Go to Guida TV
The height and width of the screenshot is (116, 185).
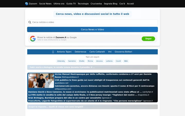[x=71, y=4]
